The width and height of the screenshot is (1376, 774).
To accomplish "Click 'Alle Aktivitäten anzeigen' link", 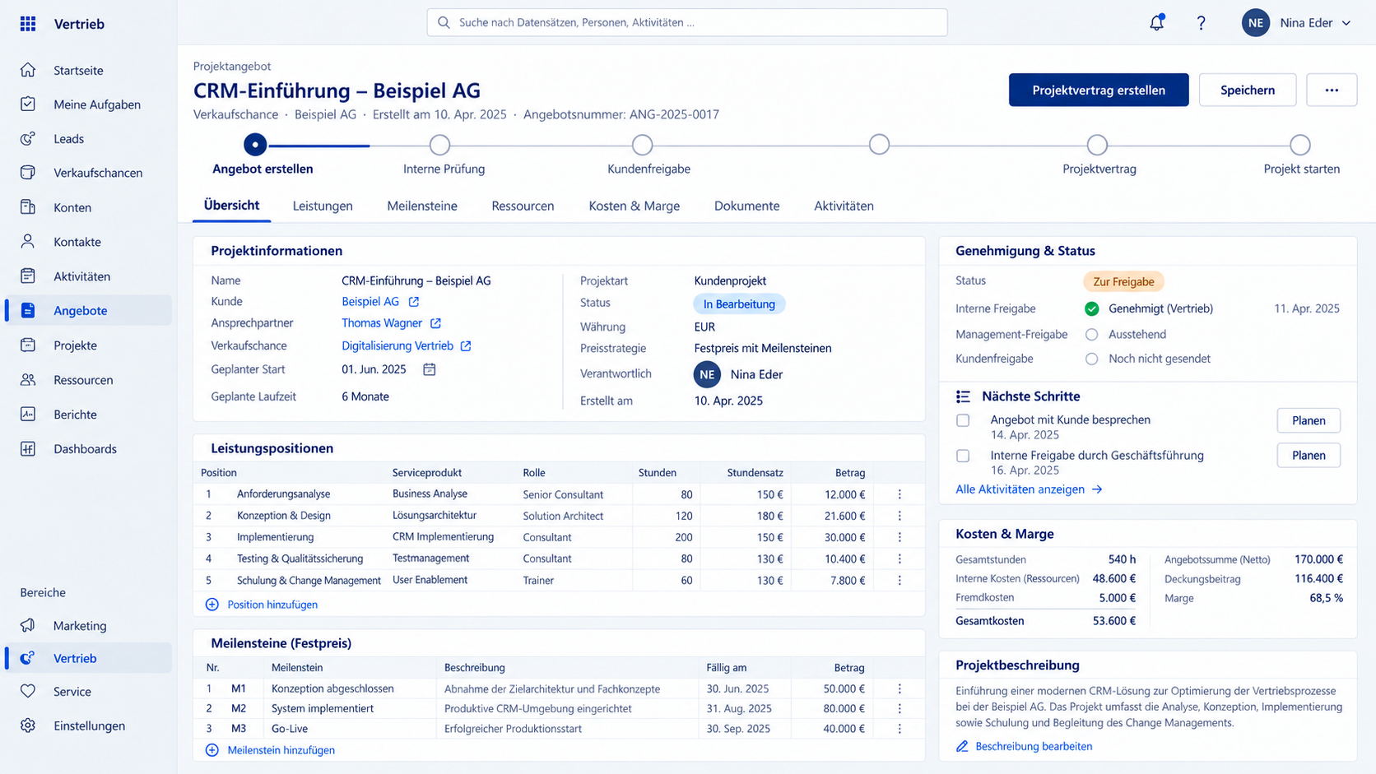I will pyautogui.click(x=1029, y=489).
